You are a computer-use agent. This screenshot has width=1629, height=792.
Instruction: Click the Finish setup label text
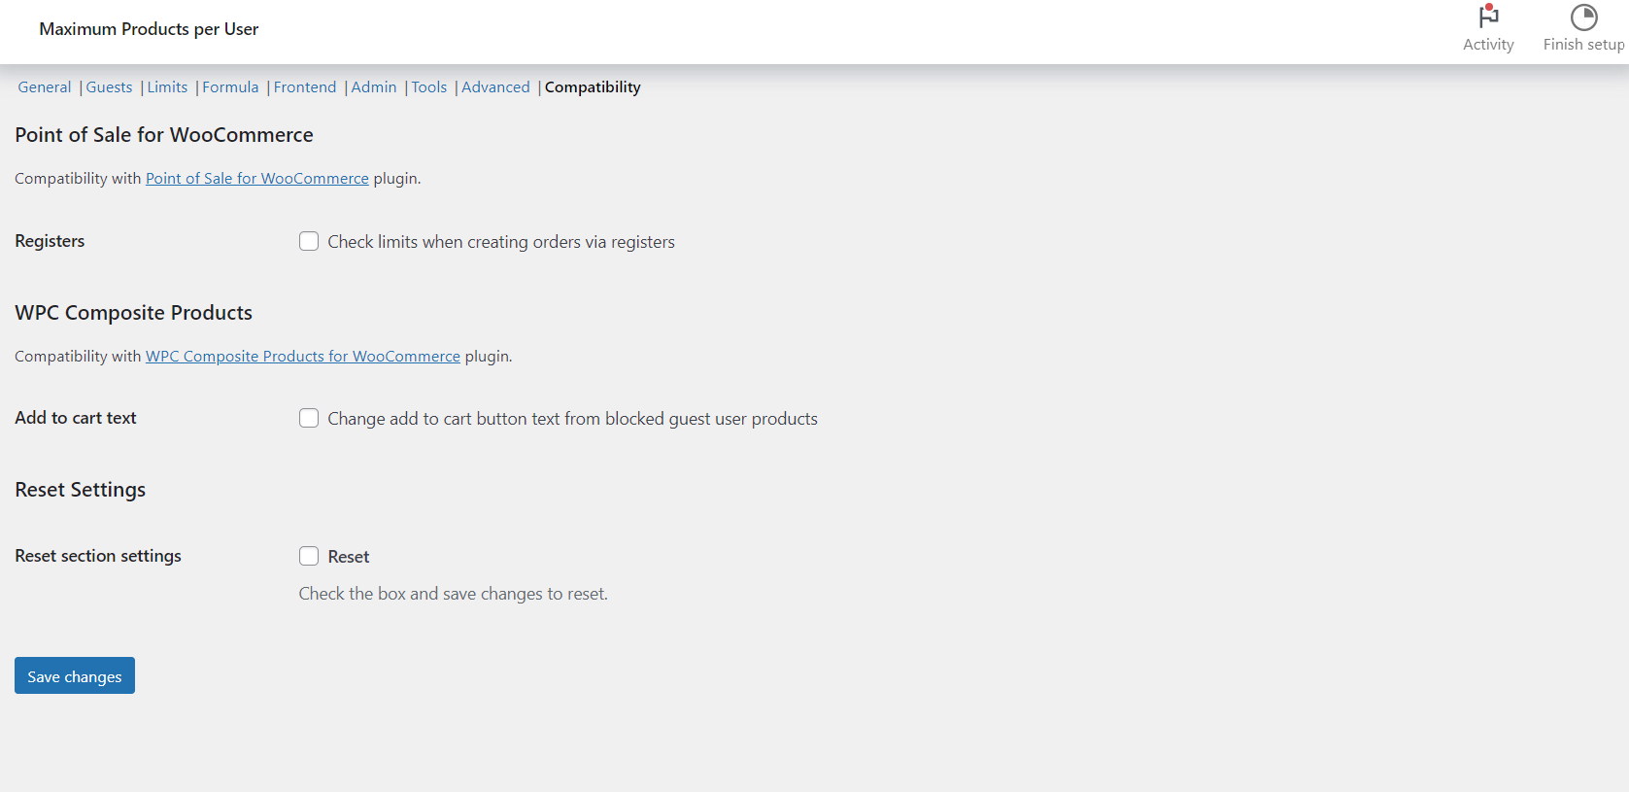pyautogui.click(x=1584, y=44)
